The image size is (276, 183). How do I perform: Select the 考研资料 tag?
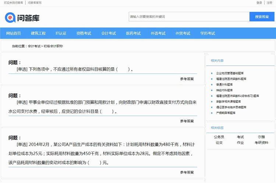[x=261, y=143]
